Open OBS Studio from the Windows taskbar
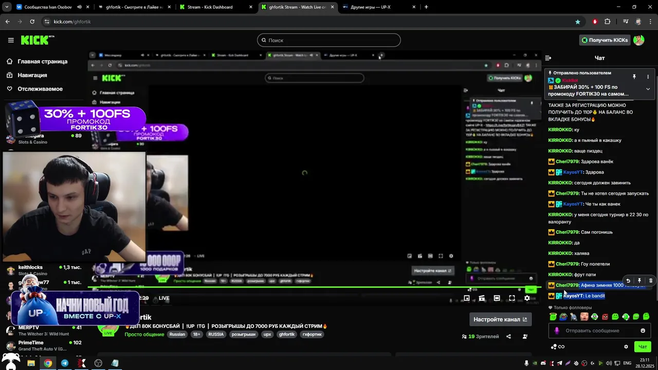The height and width of the screenshot is (370, 658). (x=98, y=363)
